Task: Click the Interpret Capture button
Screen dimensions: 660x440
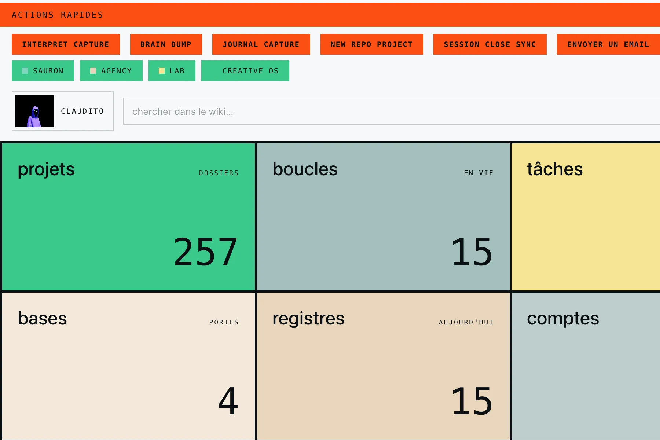Action: [66, 44]
